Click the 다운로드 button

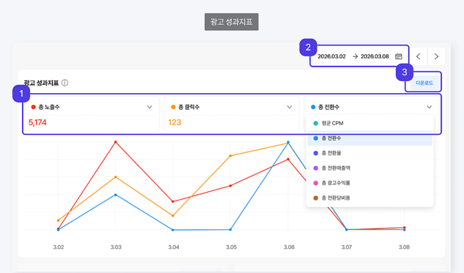tap(424, 83)
